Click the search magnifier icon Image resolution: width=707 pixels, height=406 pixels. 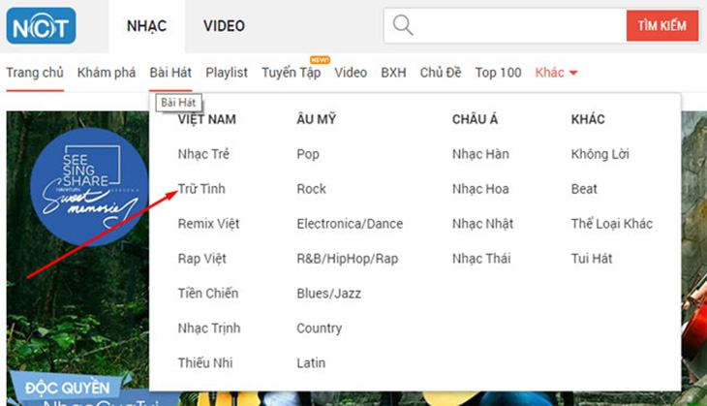[403, 25]
